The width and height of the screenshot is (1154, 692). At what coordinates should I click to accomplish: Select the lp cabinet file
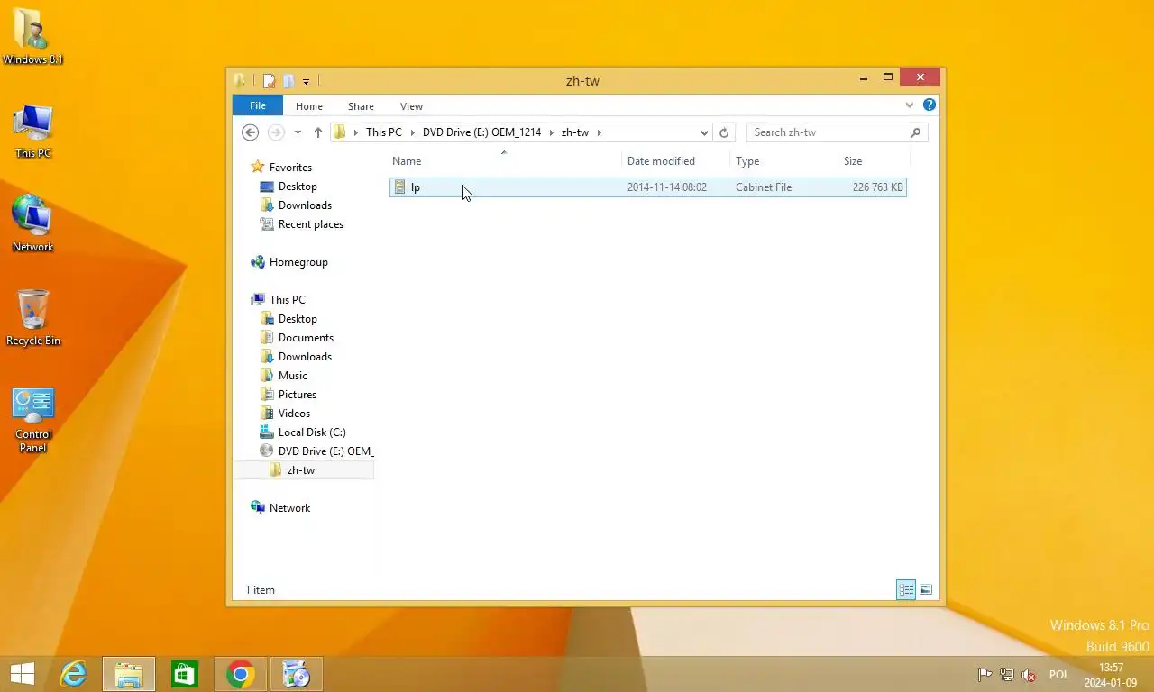coord(647,187)
